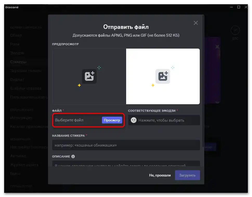
Task: Open emoji picker Нажмите, чтобы выбрать
Action: pyautogui.click(x=164, y=120)
